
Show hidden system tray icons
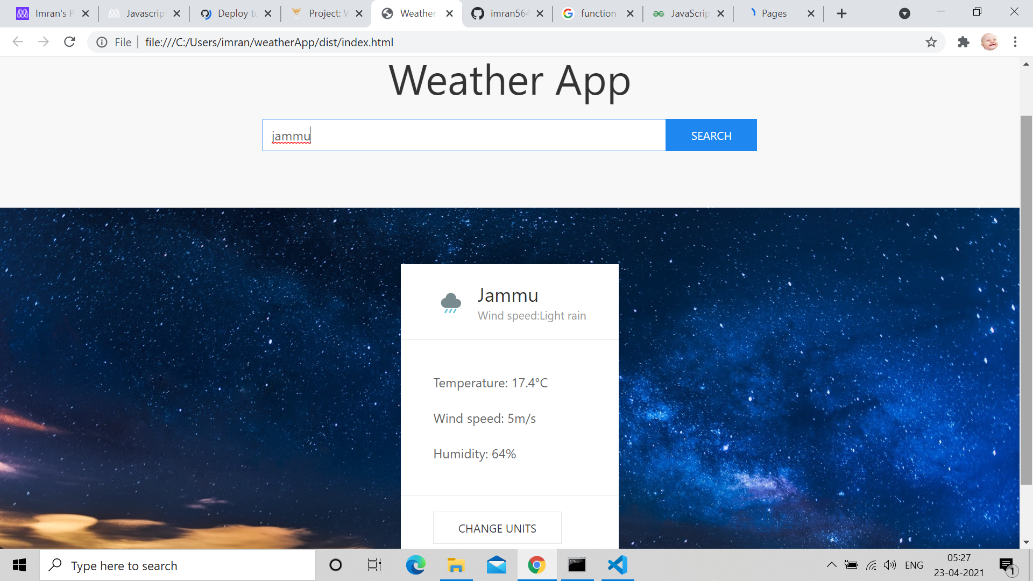coord(831,565)
